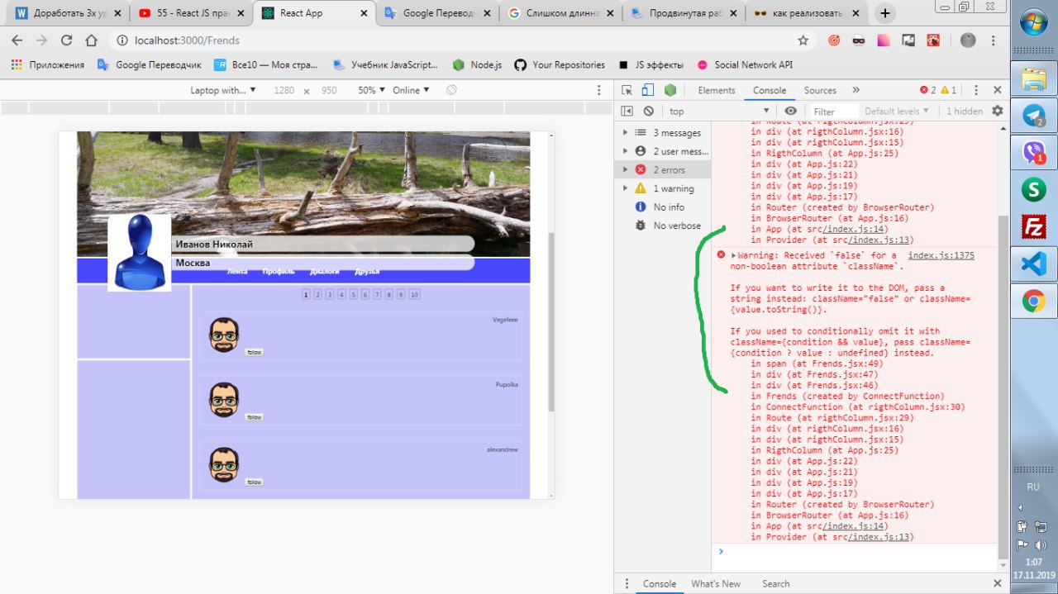The width and height of the screenshot is (1058, 594).
Task: Open the green Node.js DevTools icon
Action: [671, 91]
